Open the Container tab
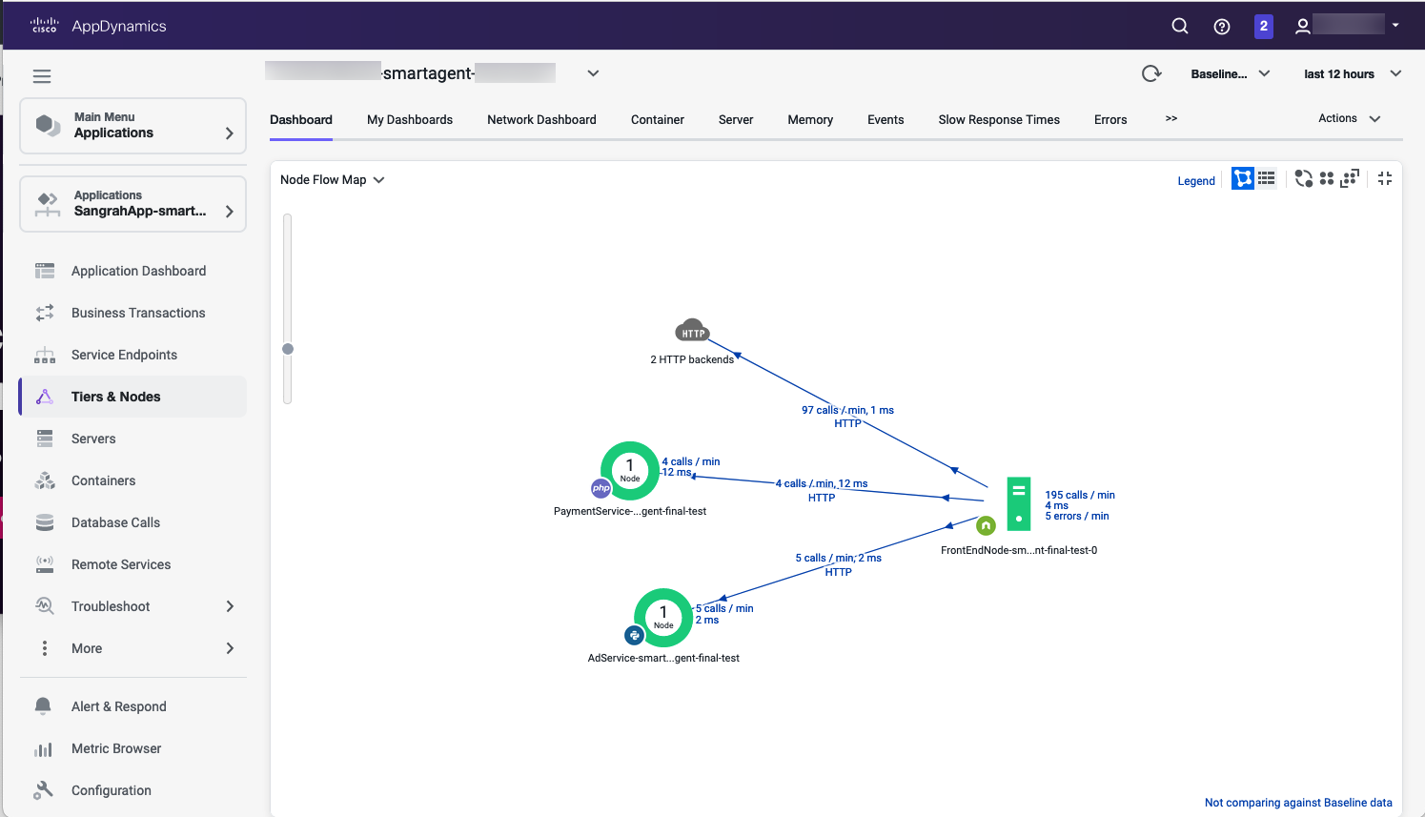Viewport: 1425px width, 817px height. [658, 119]
